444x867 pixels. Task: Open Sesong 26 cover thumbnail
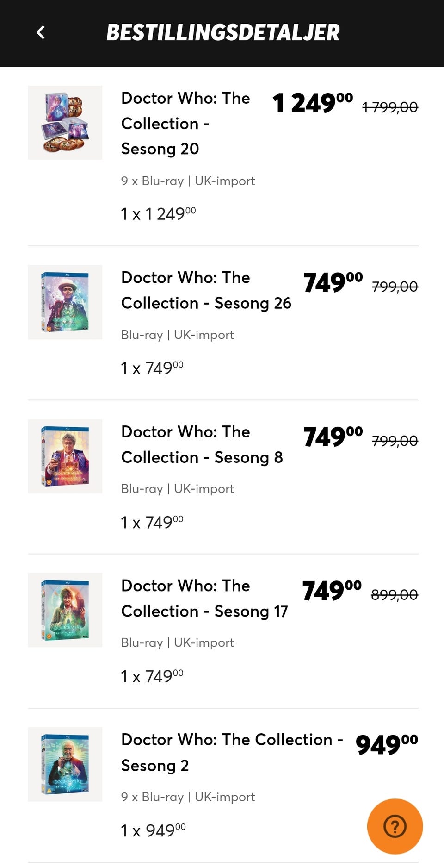pos(65,302)
